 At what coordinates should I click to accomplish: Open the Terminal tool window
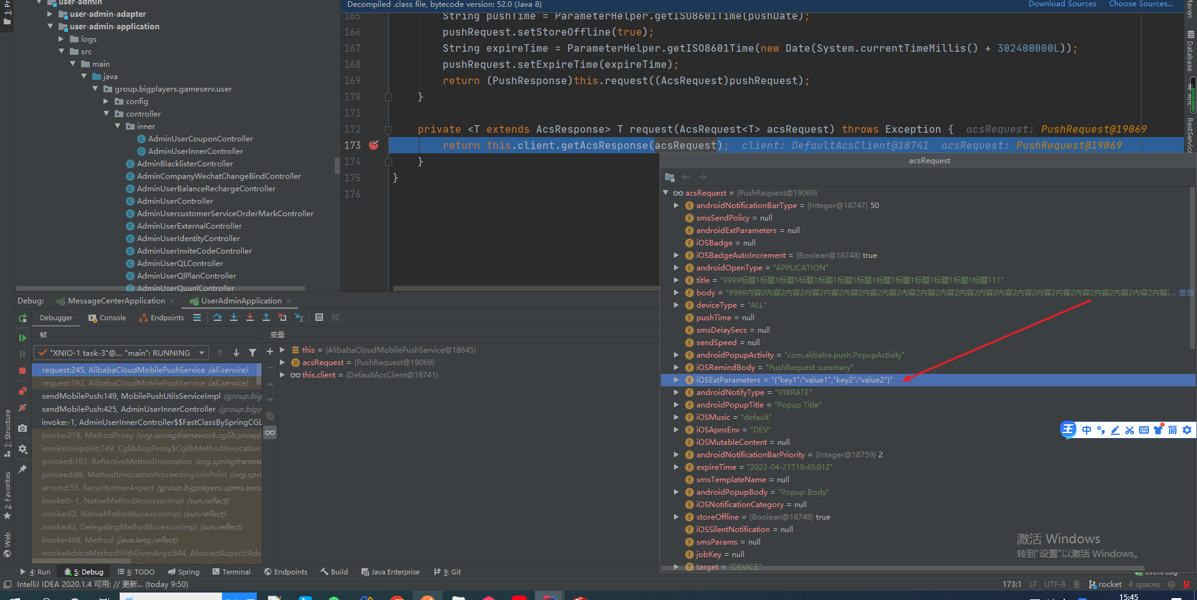pos(231,572)
